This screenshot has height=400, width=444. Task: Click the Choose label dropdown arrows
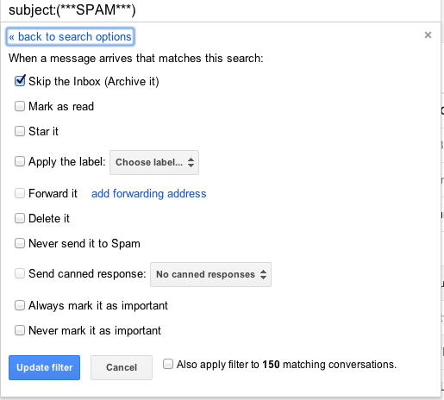(x=191, y=162)
